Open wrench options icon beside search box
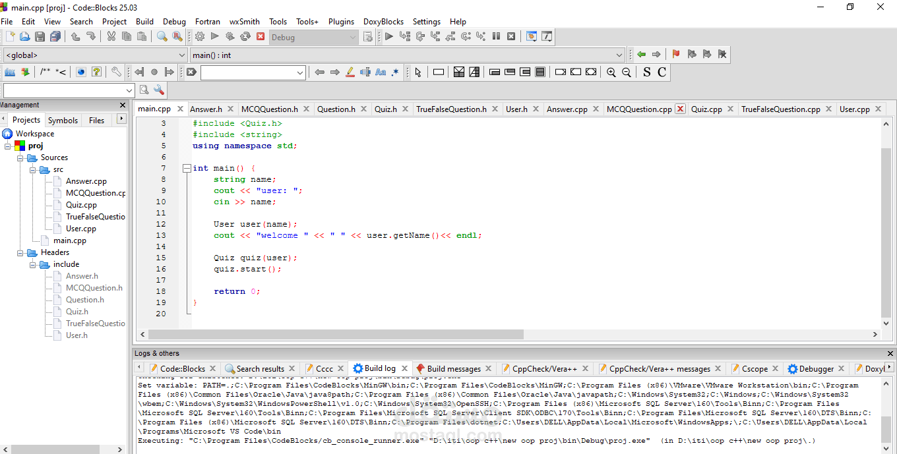This screenshot has width=897, height=454. (159, 90)
